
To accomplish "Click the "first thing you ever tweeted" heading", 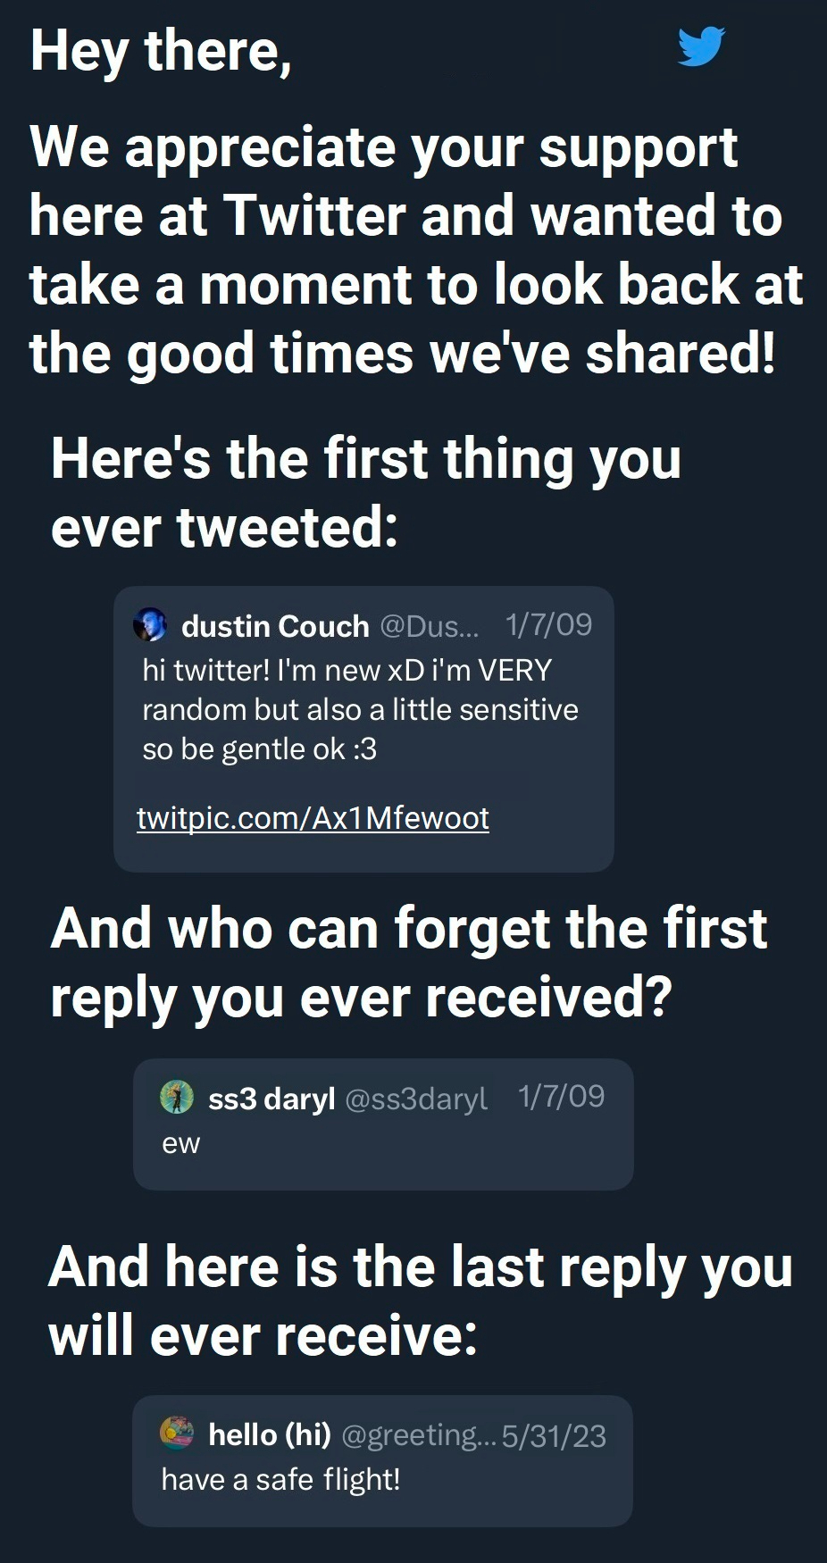I will coord(366,492).
